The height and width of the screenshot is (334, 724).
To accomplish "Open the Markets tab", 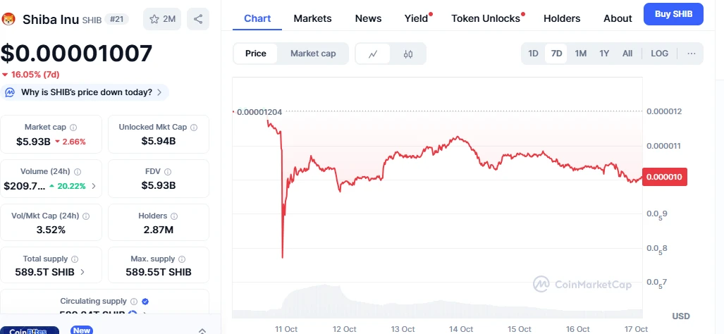I will pos(312,18).
